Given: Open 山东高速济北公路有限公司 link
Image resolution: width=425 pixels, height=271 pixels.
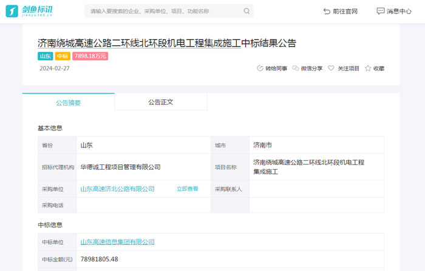Looking at the screenshot, I should pos(117,189).
